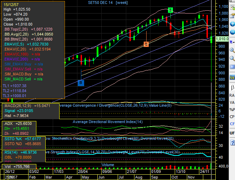Toggle the Ls button in sidebar
This screenshot has width=235, height=180.
232,77
